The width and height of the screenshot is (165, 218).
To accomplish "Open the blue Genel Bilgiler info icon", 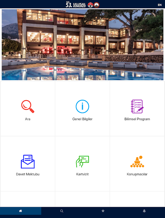I will [x=82, y=107].
